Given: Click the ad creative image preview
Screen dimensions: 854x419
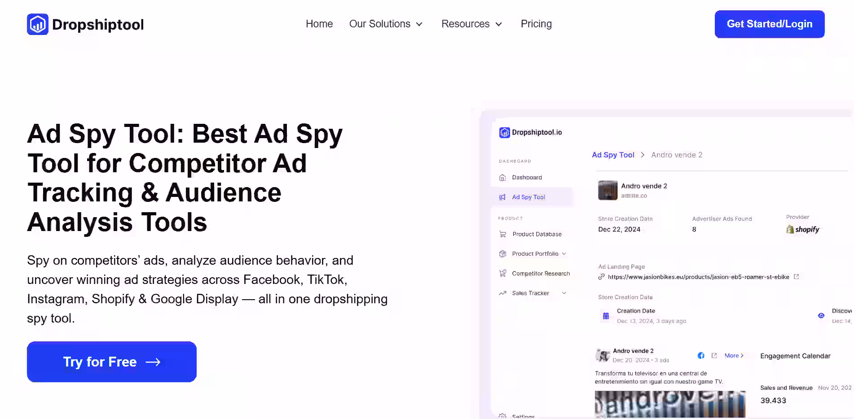Looking at the screenshot, I should [x=670, y=405].
